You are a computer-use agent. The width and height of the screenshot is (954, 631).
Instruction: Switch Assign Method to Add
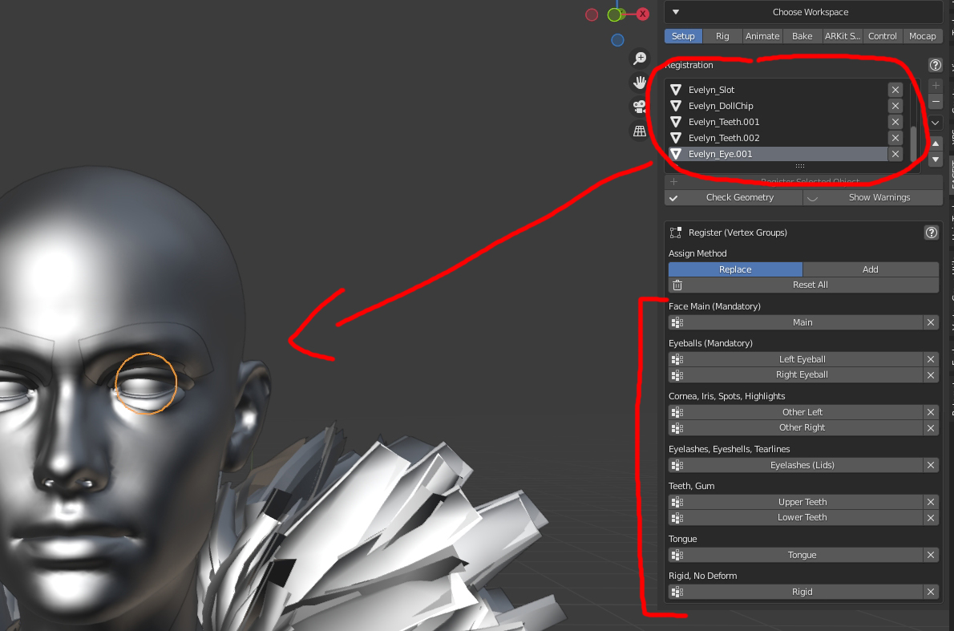point(871,269)
